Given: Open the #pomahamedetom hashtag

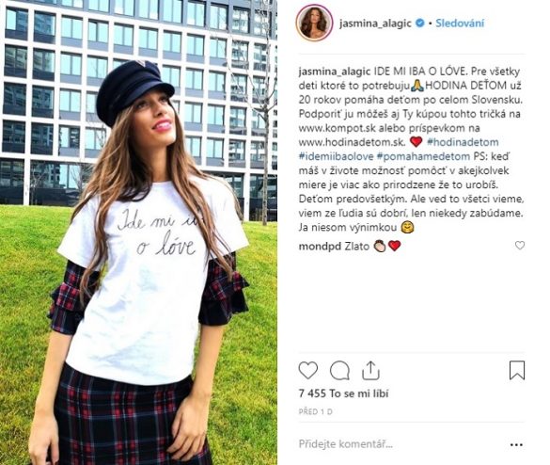Looking at the screenshot, I should click(x=423, y=156).
